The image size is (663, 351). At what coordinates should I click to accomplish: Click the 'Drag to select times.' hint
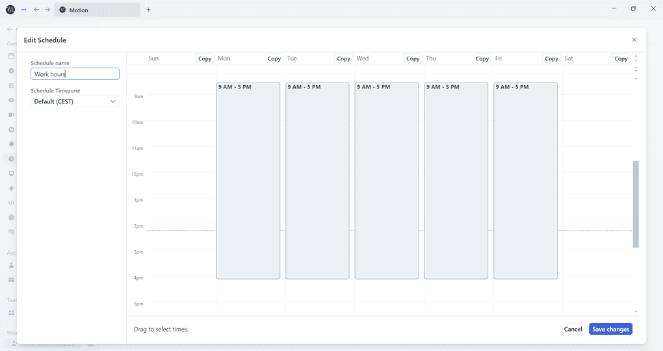pos(161,329)
